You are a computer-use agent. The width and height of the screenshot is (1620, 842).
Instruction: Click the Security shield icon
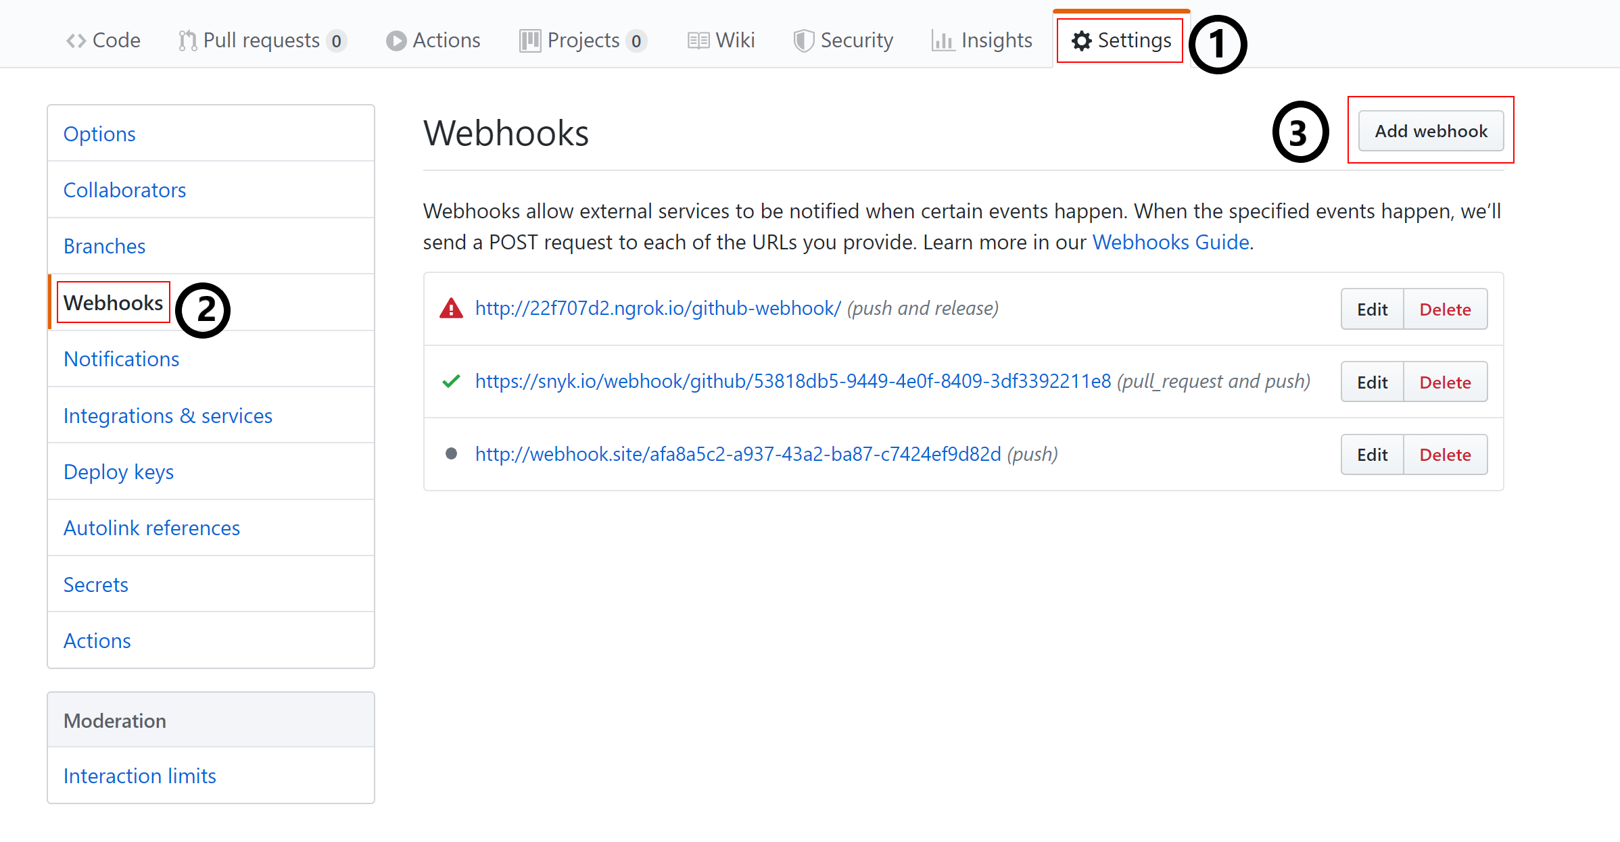[x=803, y=41]
